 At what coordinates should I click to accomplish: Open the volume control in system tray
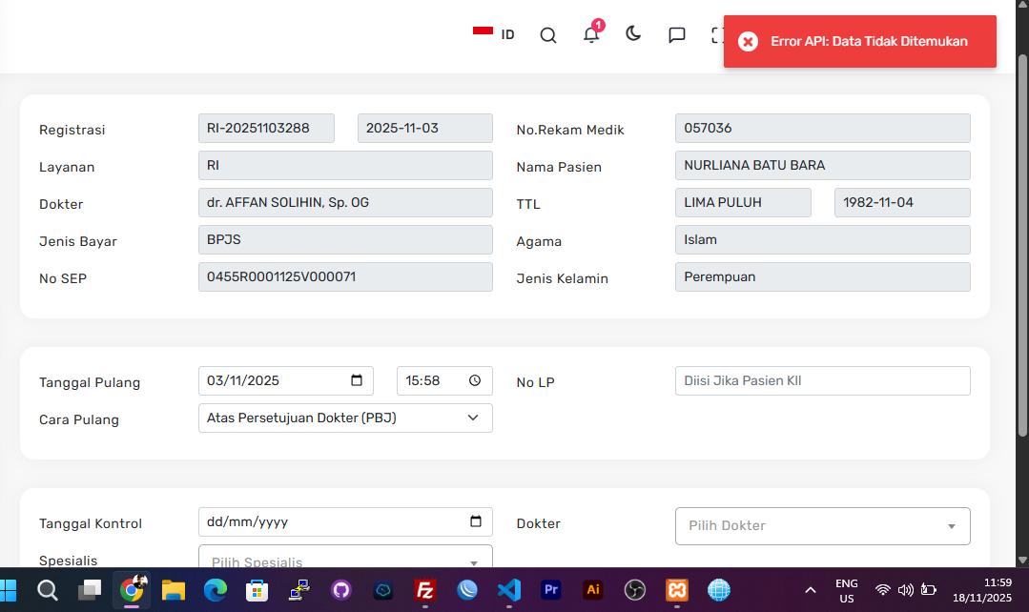906,590
